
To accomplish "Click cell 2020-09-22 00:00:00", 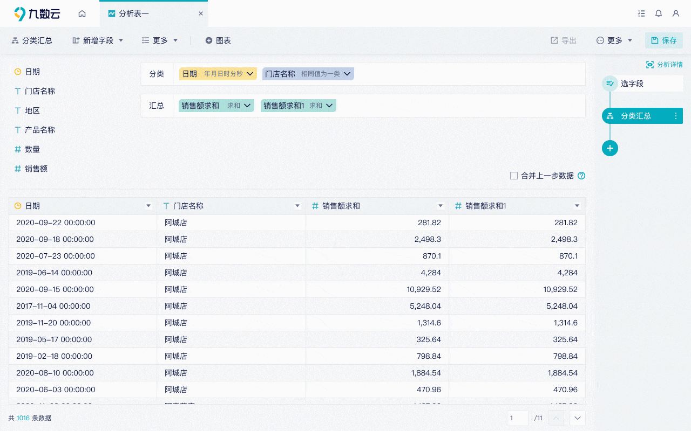I will 83,223.
